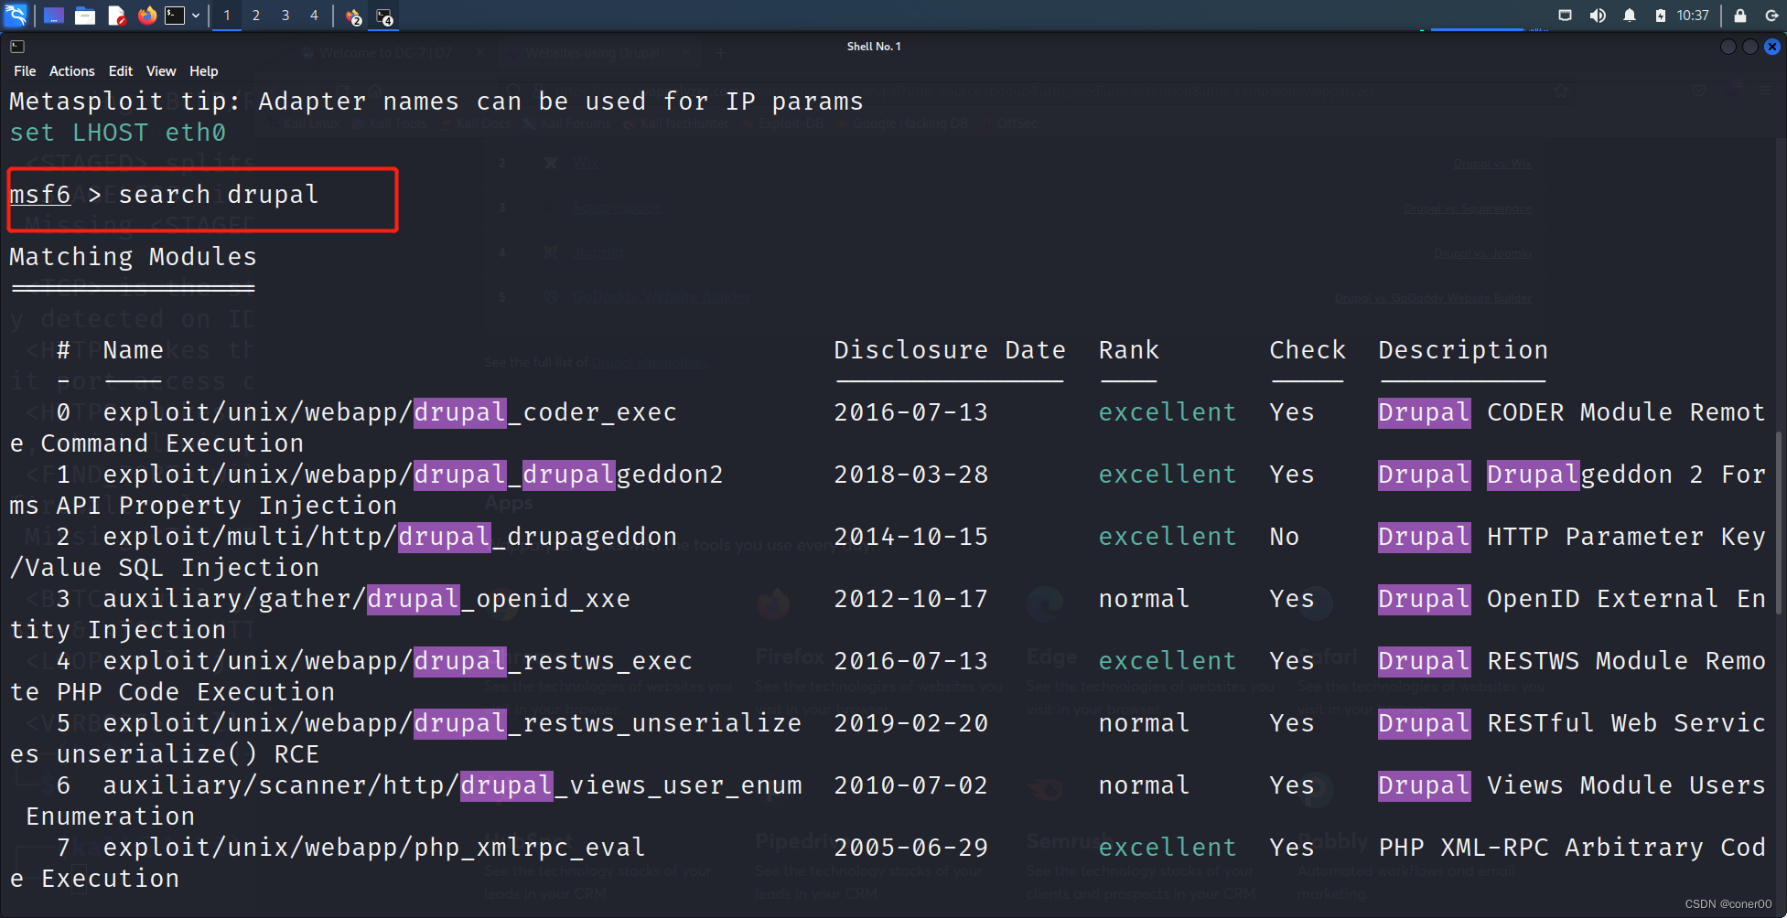The height and width of the screenshot is (918, 1787).
Task: Open the power manager battery icon
Action: point(1661,16)
